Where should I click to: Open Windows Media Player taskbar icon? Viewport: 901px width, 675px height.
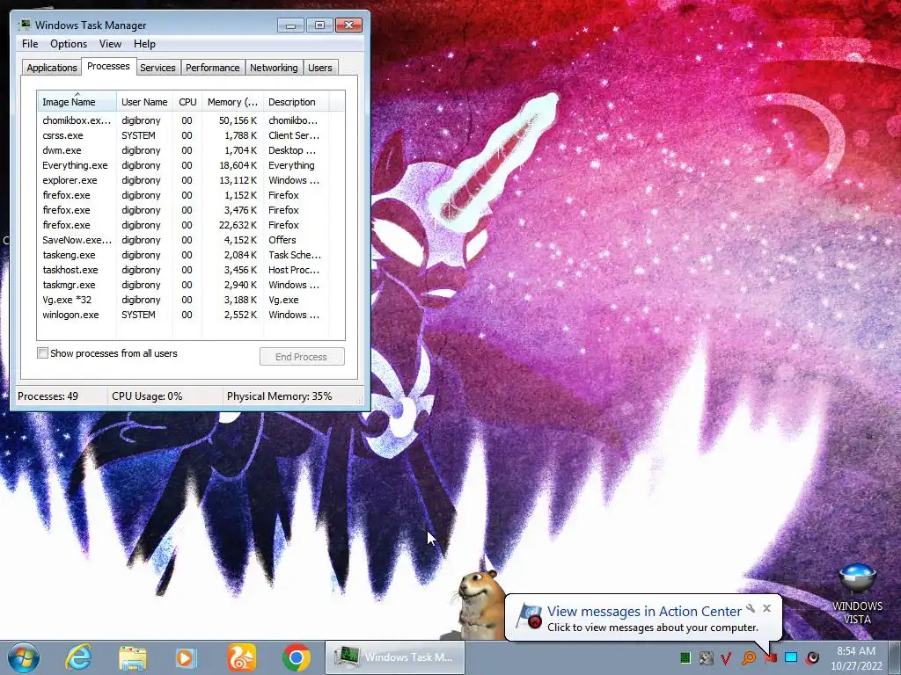coord(186,657)
